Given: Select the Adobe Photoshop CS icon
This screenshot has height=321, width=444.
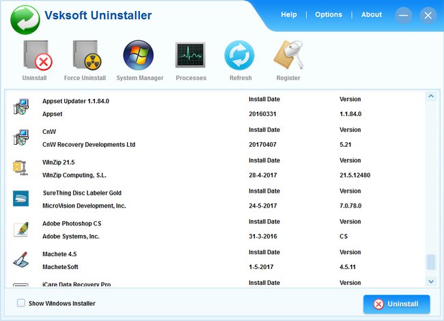Looking at the screenshot, I should pos(20,229).
